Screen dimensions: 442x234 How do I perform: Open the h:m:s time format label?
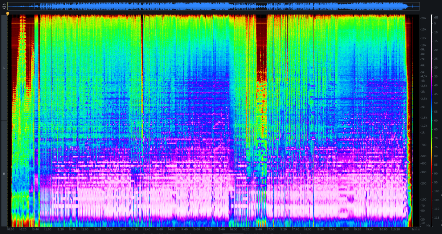click(x=416, y=229)
